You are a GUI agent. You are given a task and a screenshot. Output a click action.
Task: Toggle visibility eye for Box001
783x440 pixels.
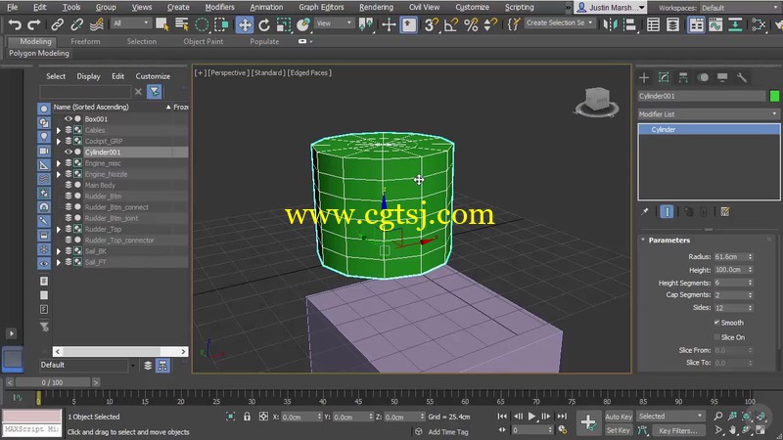(69, 118)
